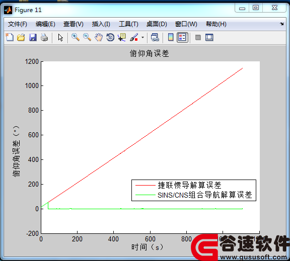The height and width of the screenshot is (261, 290).
Task: Click the y-axis tick label 1000
Action: [x=32, y=85]
